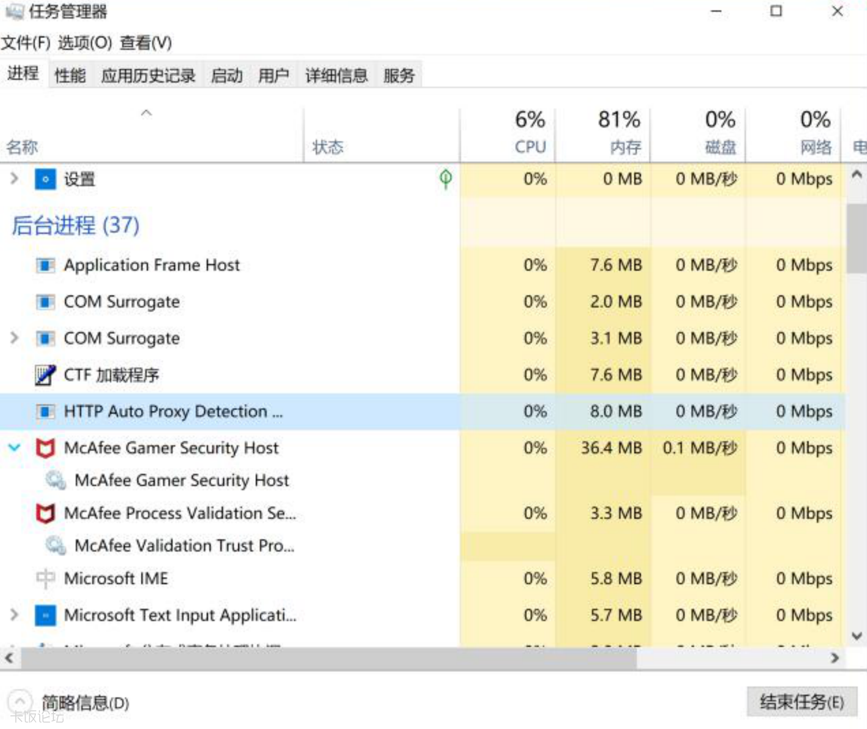Switch to the 应用历史记录 tab
Screen dimensions: 867x729
[148, 75]
